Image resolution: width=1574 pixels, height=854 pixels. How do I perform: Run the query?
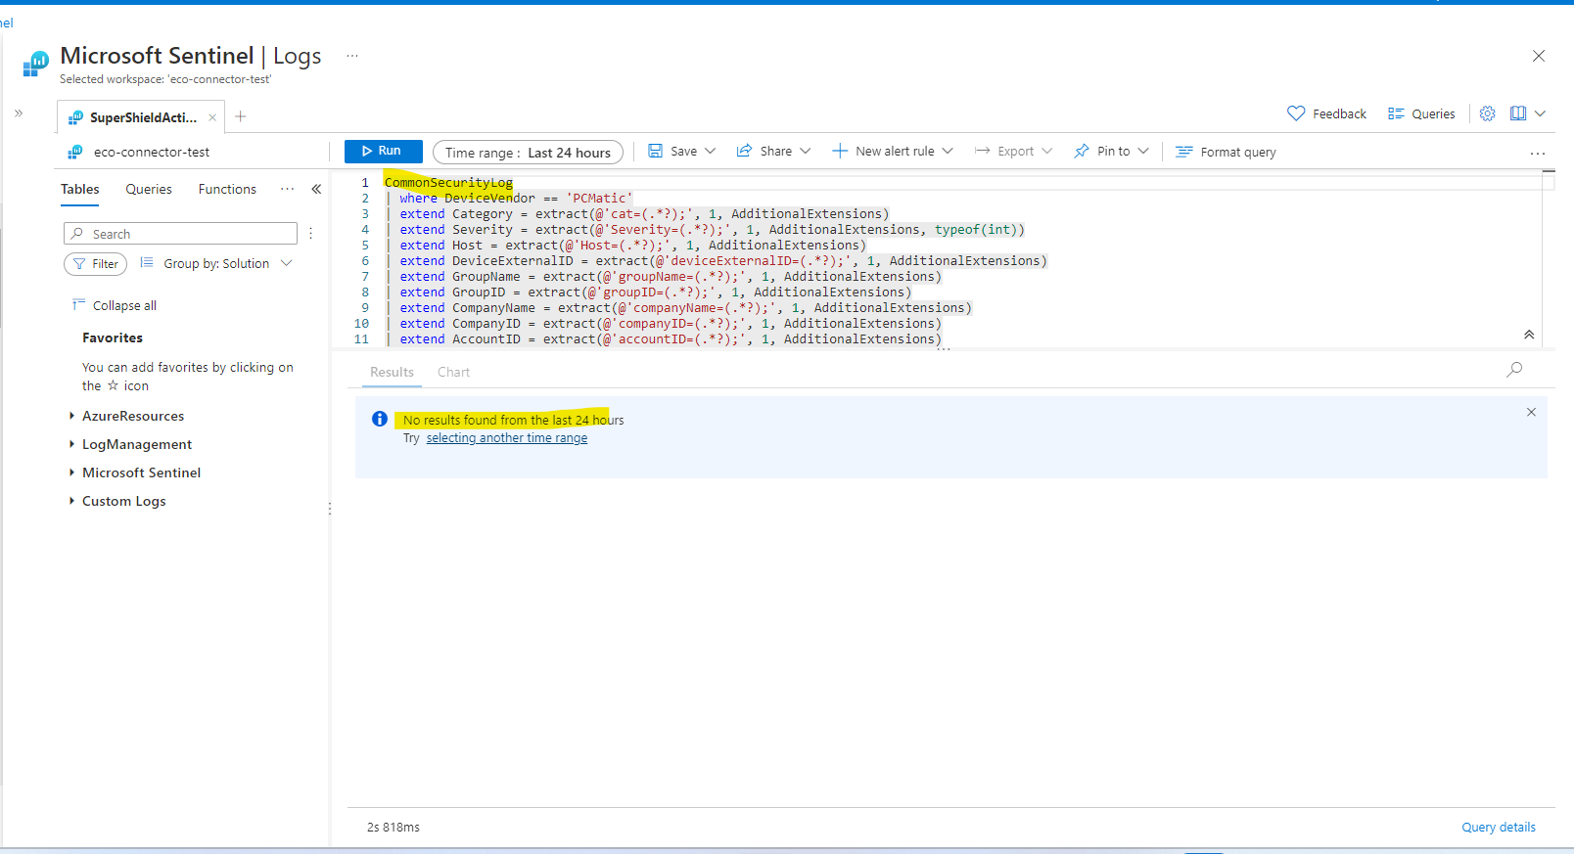click(x=383, y=151)
